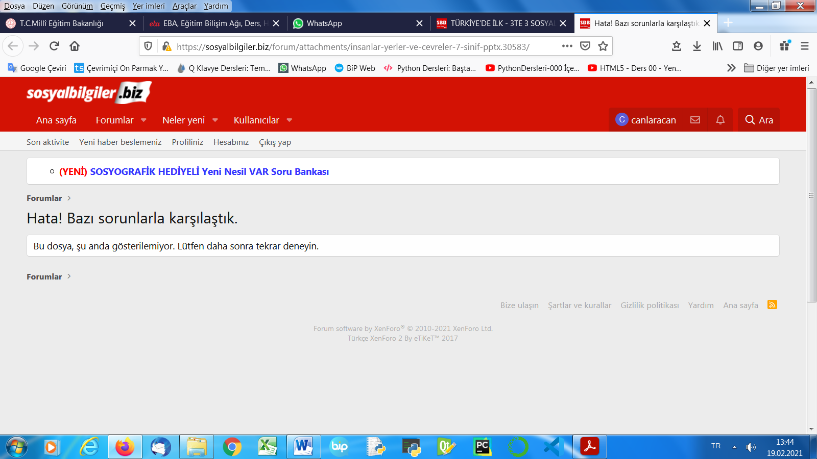Toggle the Firefox sidebar view
This screenshot has width=817, height=459.
coord(738,46)
